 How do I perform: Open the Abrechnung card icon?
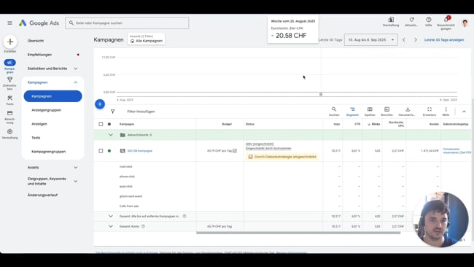click(x=9, y=113)
